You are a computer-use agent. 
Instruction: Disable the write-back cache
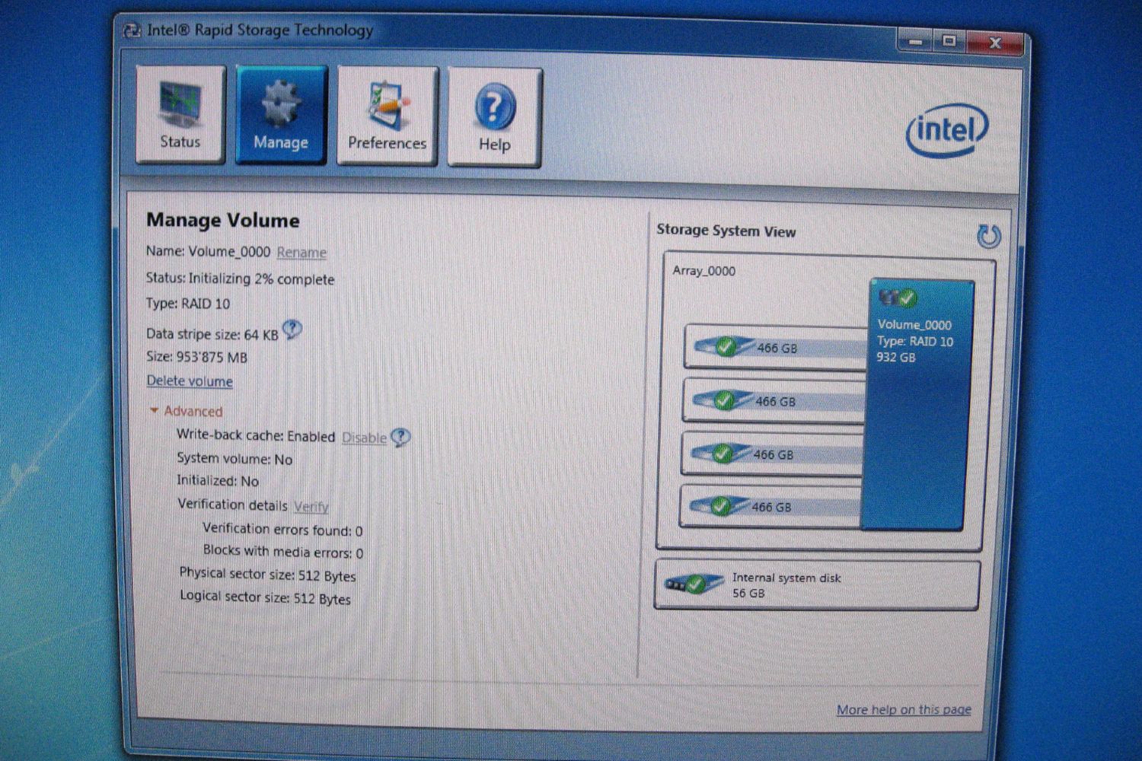pos(364,438)
